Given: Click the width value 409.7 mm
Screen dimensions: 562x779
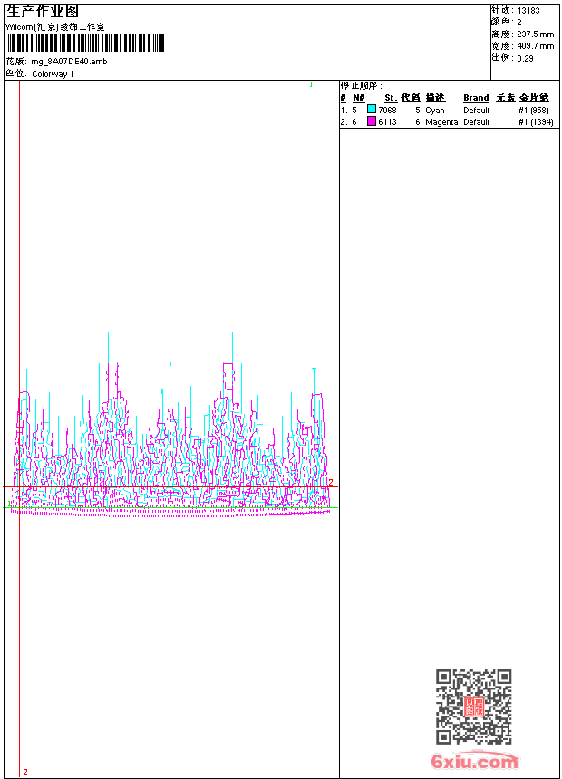Looking at the screenshot, I should [535, 46].
